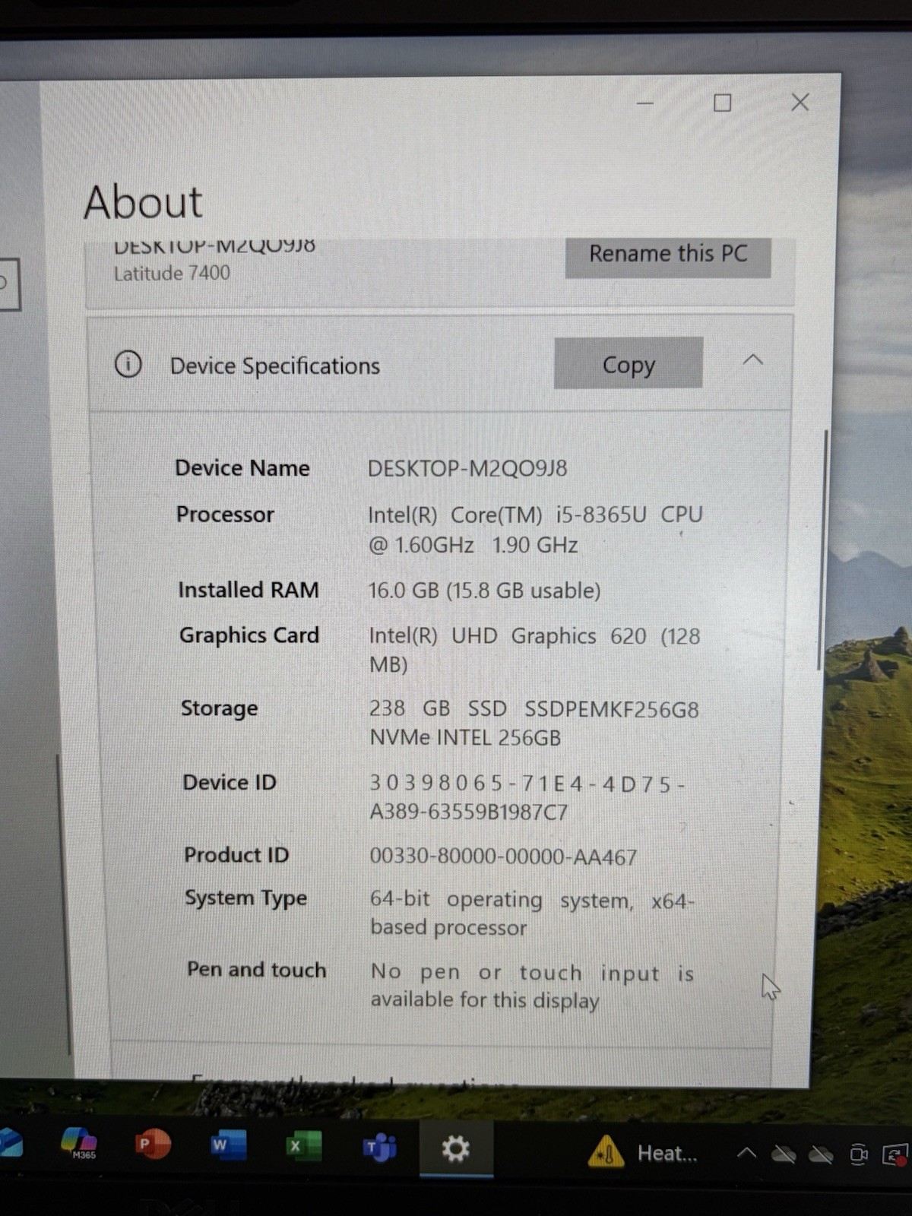Screen dimensions: 912x1216
Task: Click the 16.0 GB installed RAM value
Action: coord(484,591)
